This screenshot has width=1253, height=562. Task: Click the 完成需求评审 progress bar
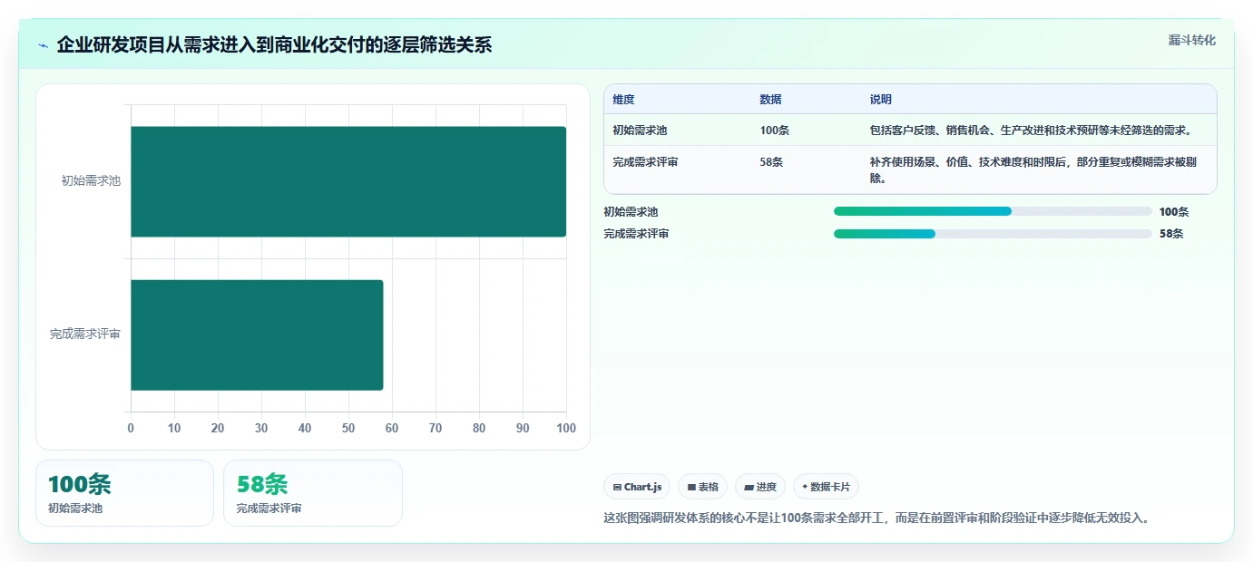click(993, 234)
